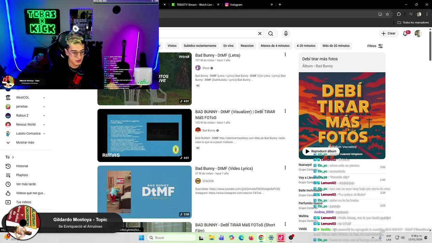Image resolution: width=432 pixels, height=243 pixels.
Task: Open Windows Start menu
Action: click(141, 238)
